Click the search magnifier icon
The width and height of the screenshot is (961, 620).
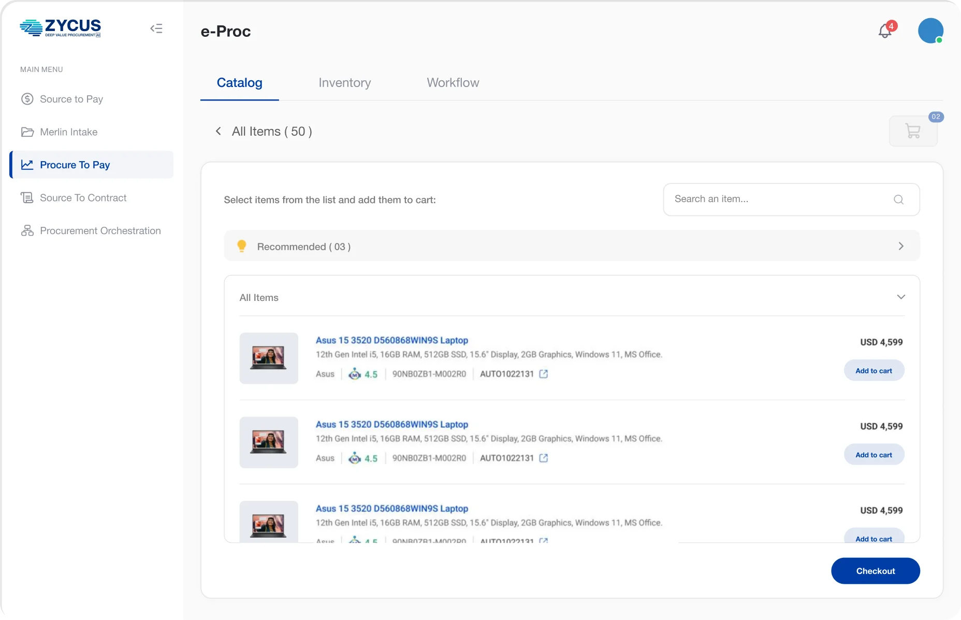coord(898,199)
